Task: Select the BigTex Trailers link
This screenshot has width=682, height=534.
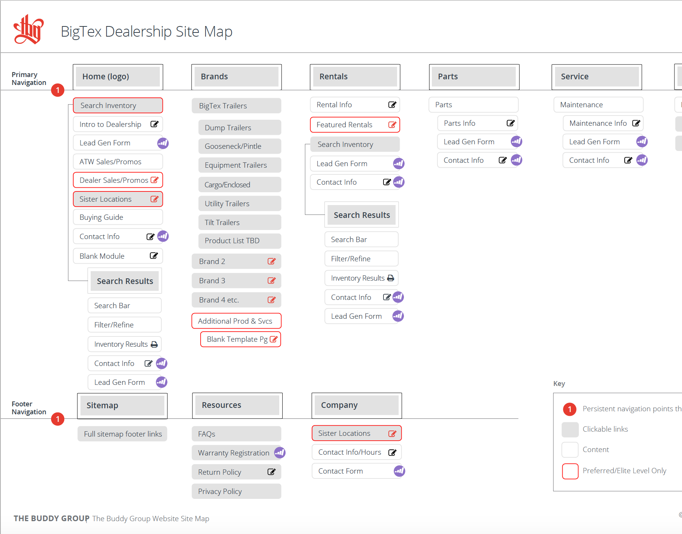Action: [x=237, y=106]
